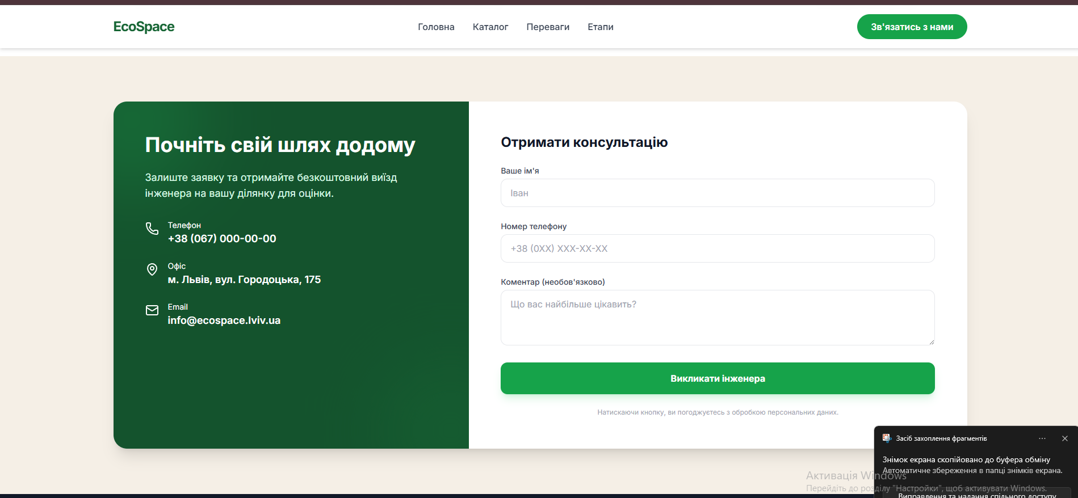Screen dimensions: 1078x498
Task: Click the Телефон label in contact panel
Action: 184,225
